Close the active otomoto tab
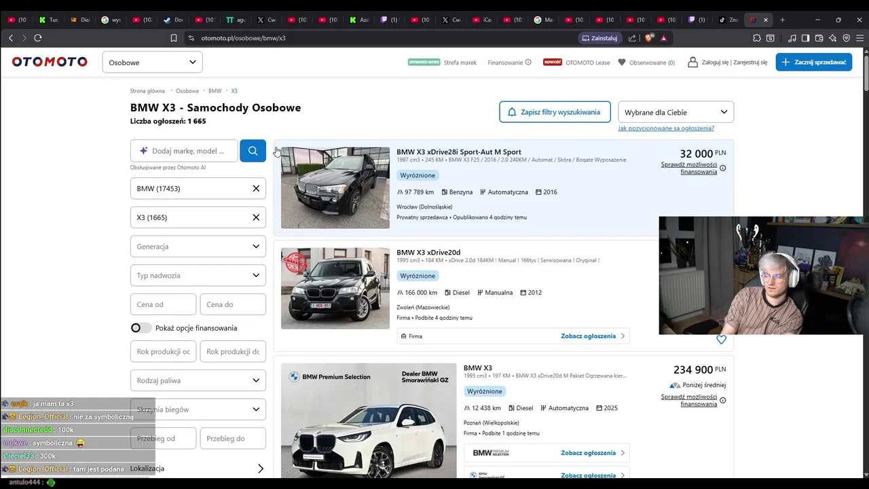This screenshot has width=869, height=489. (766, 20)
